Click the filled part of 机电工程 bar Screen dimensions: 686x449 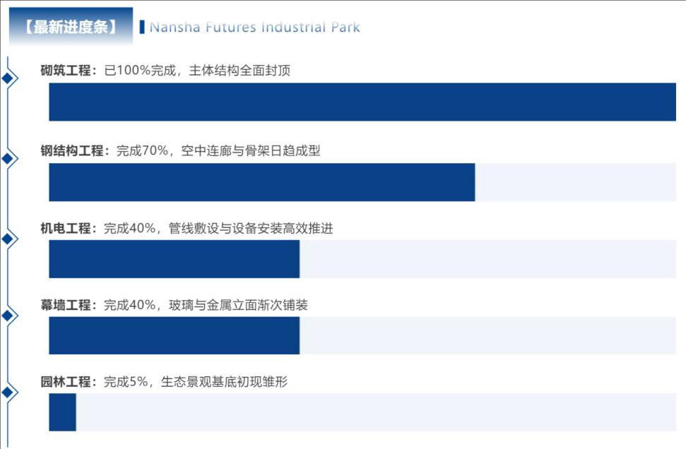point(174,258)
